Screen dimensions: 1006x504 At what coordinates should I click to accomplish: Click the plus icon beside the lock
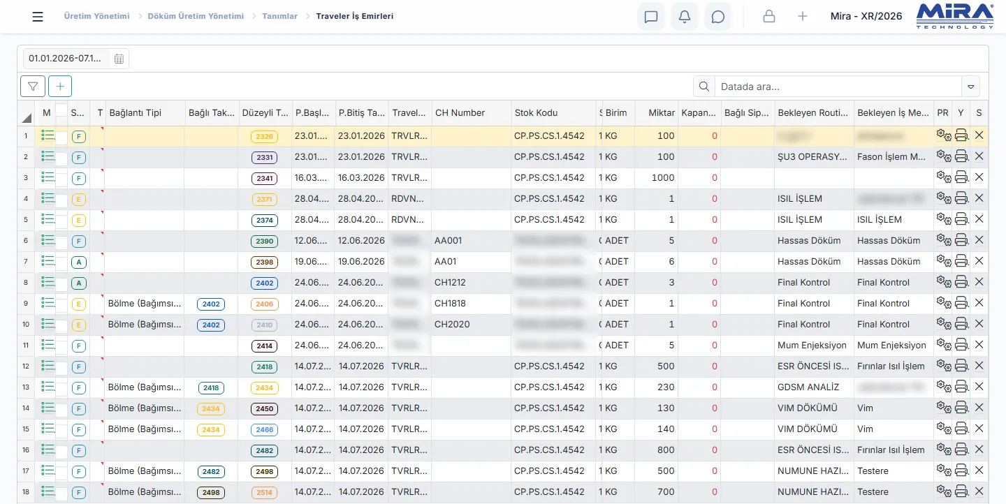pyautogui.click(x=803, y=17)
